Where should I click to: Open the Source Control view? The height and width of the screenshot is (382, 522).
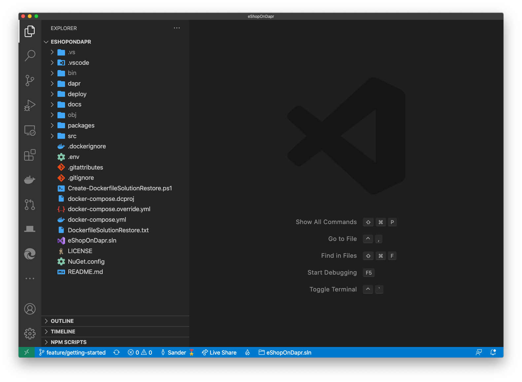tap(30, 81)
